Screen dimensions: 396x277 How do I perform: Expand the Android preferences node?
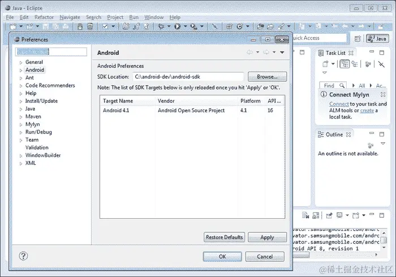21,71
